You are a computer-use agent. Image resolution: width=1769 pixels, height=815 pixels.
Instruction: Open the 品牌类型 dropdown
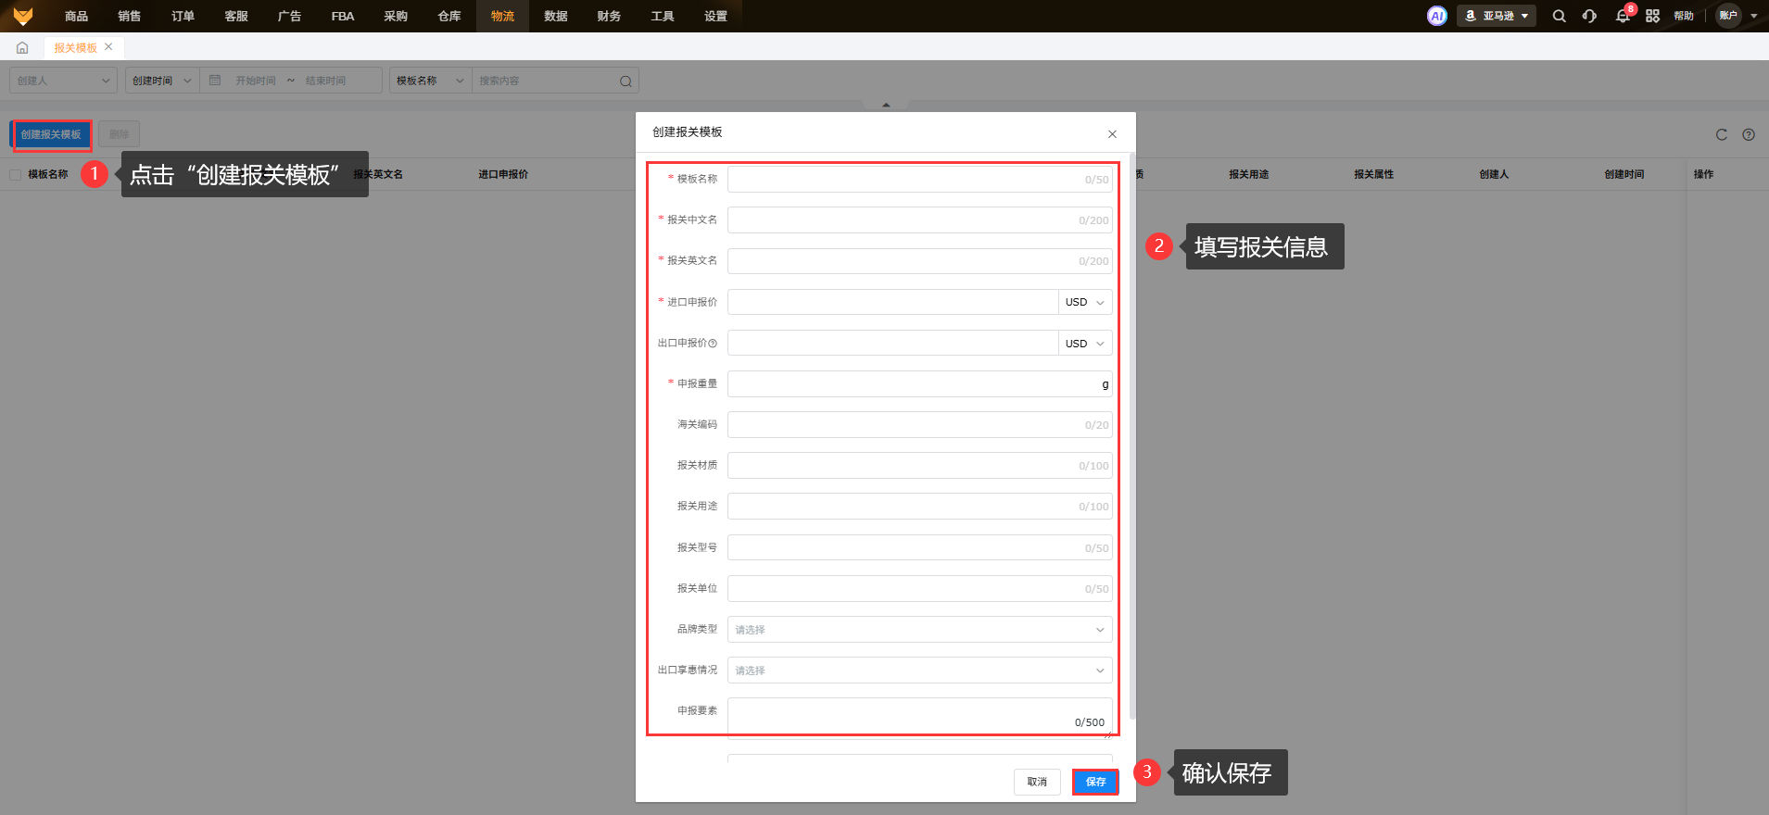[919, 630]
